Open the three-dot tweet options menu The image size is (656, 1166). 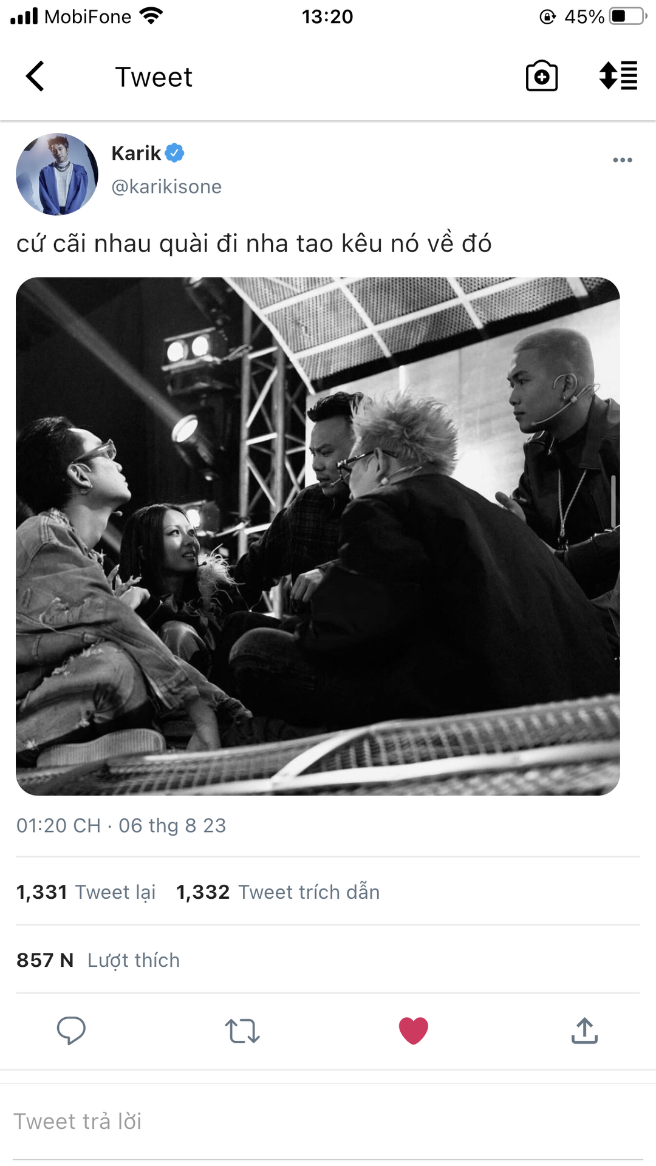tap(623, 160)
